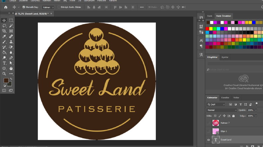Screen dimensions: 263x147
Task: Open the Filtre menu
Action: click(x=72, y=1)
